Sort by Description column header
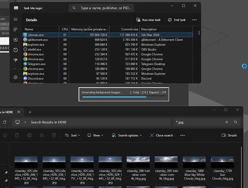Viewport: 248px width, 188px height. coord(166,29)
